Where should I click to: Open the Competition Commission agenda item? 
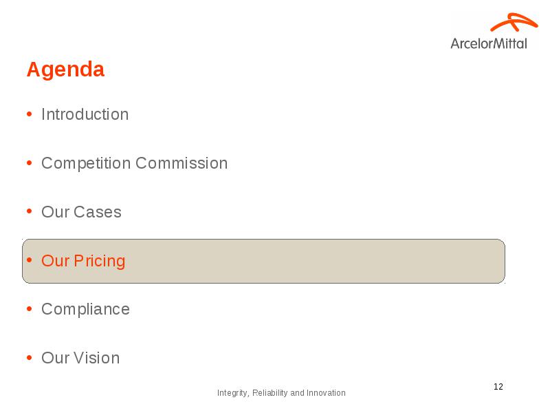pyautogui.click(x=134, y=163)
